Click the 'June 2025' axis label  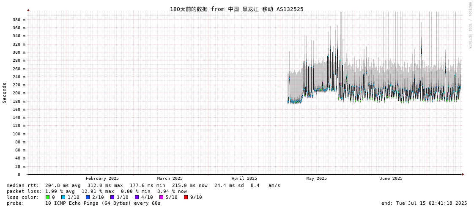(391, 179)
